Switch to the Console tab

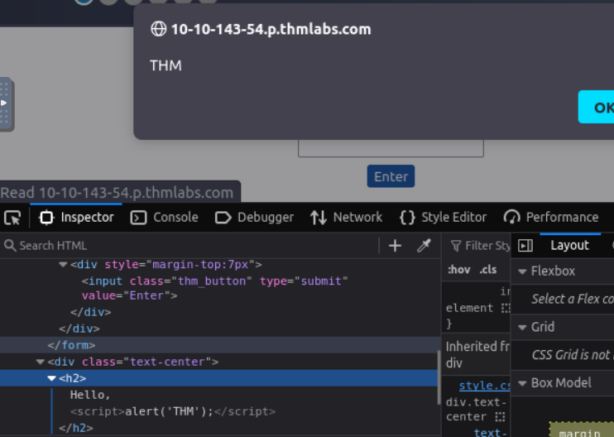click(x=164, y=218)
